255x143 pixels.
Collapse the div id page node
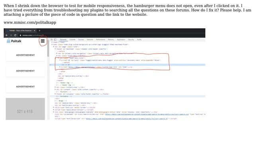(x=54, y=47)
